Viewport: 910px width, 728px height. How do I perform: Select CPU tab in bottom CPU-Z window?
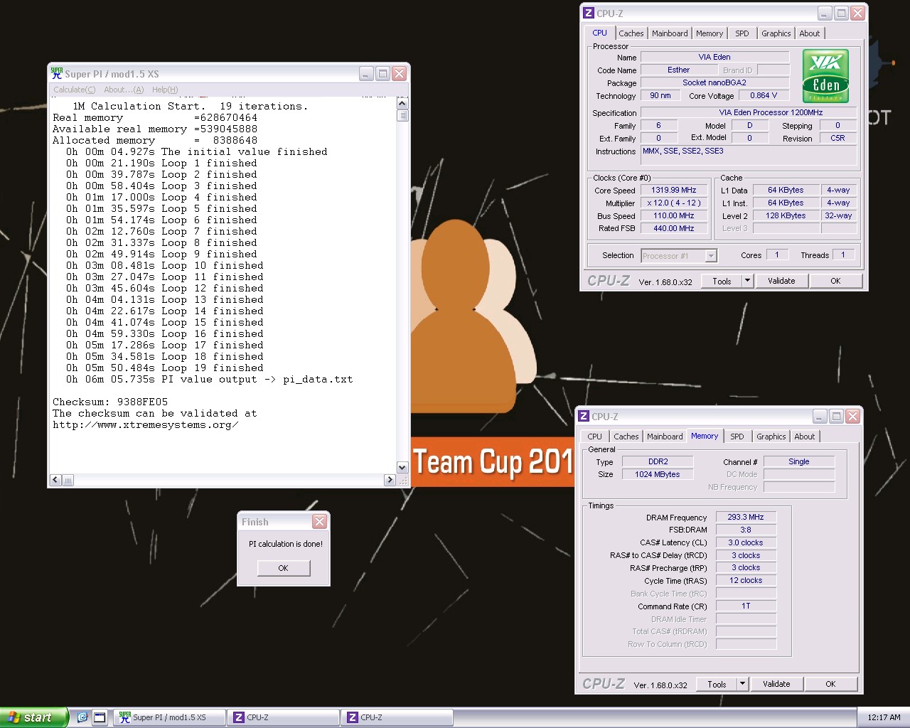[595, 437]
